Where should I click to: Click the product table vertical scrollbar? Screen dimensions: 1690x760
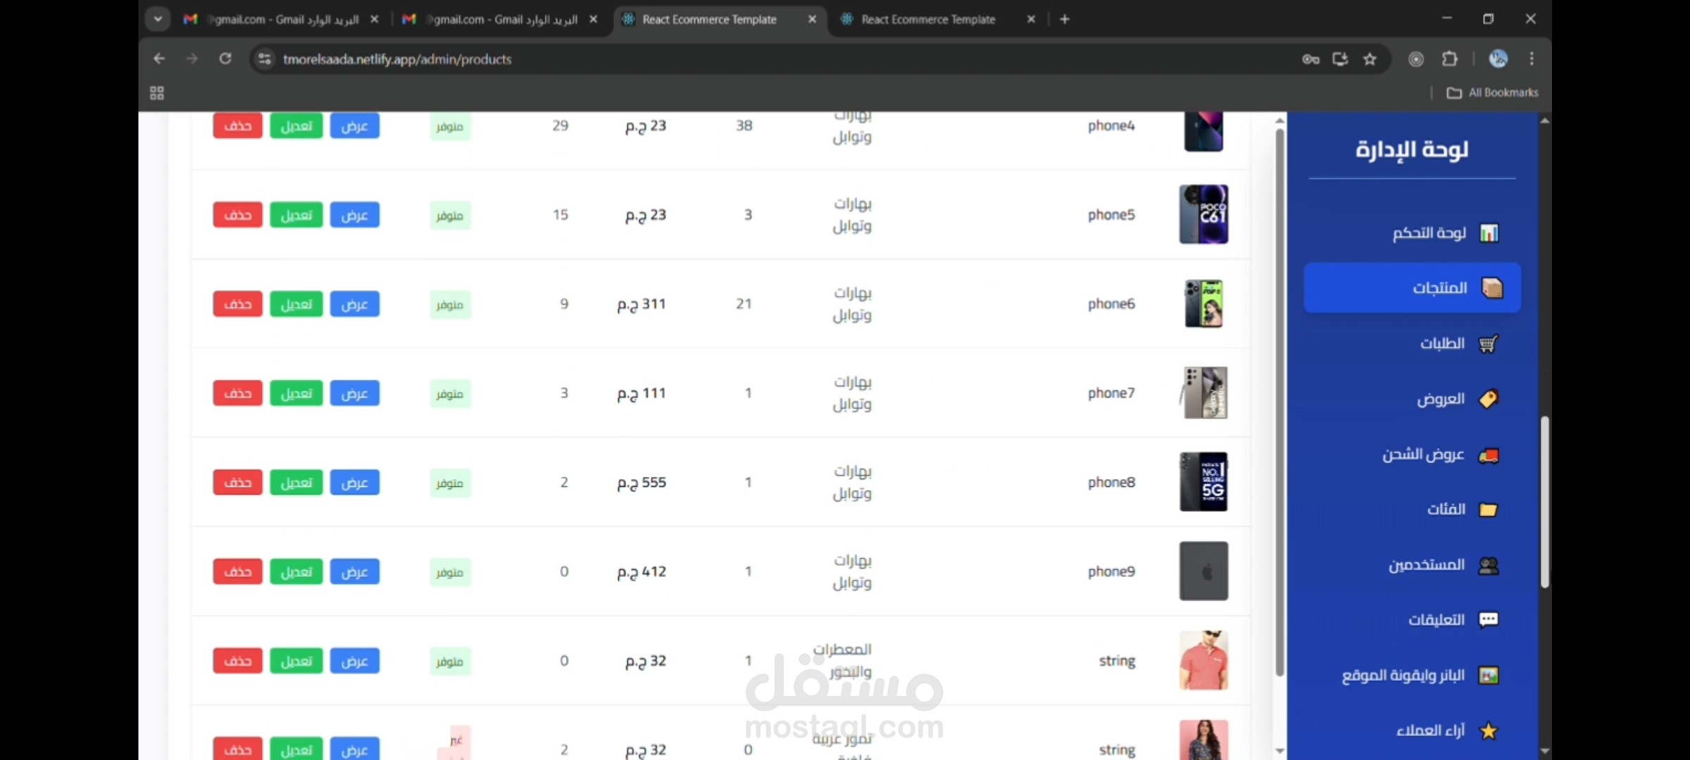(x=1279, y=401)
